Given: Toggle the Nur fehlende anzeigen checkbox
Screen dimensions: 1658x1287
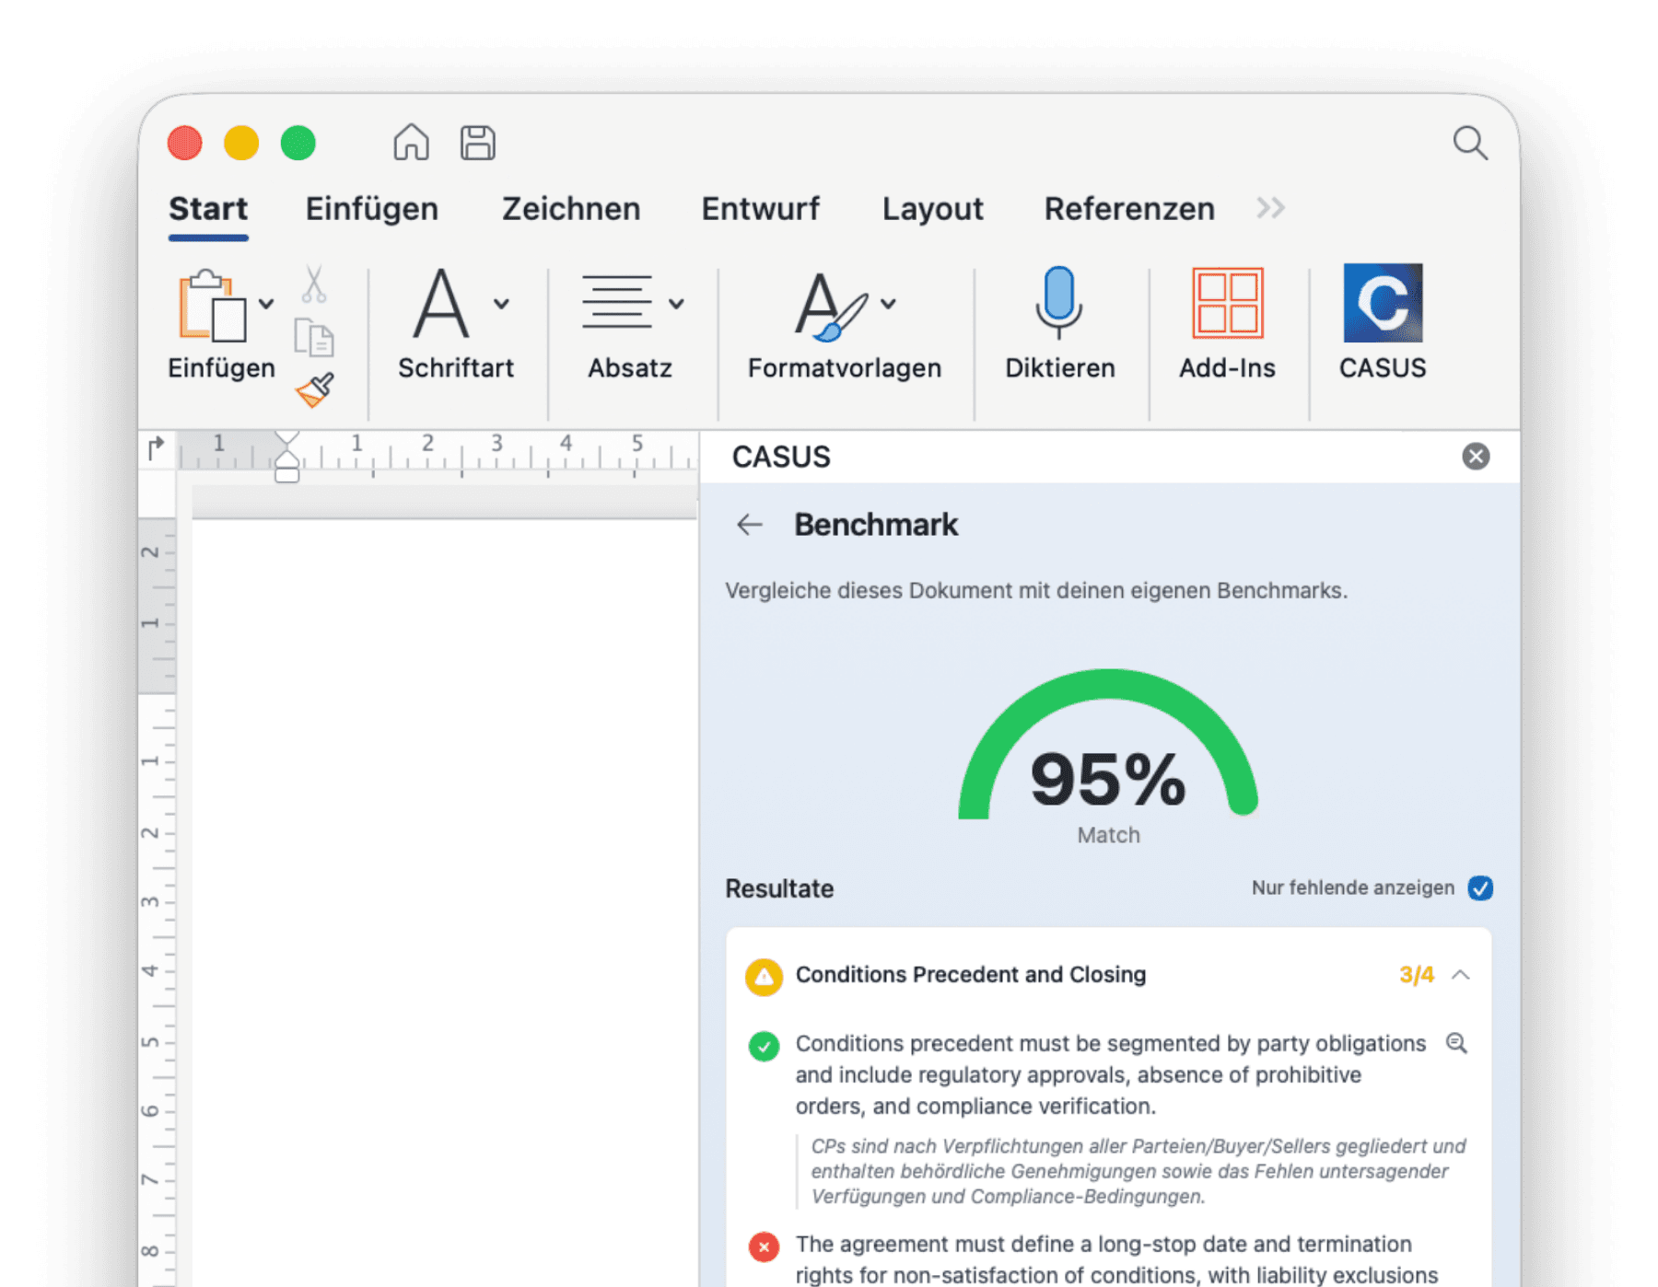Looking at the screenshot, I should [x=1480, y=887].
